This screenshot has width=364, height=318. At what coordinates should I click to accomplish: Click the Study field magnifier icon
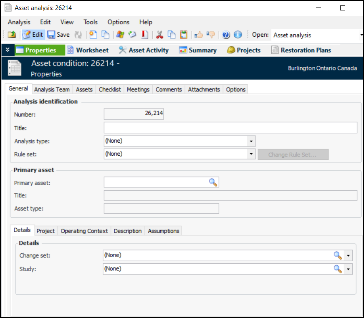tap(337, 269)
